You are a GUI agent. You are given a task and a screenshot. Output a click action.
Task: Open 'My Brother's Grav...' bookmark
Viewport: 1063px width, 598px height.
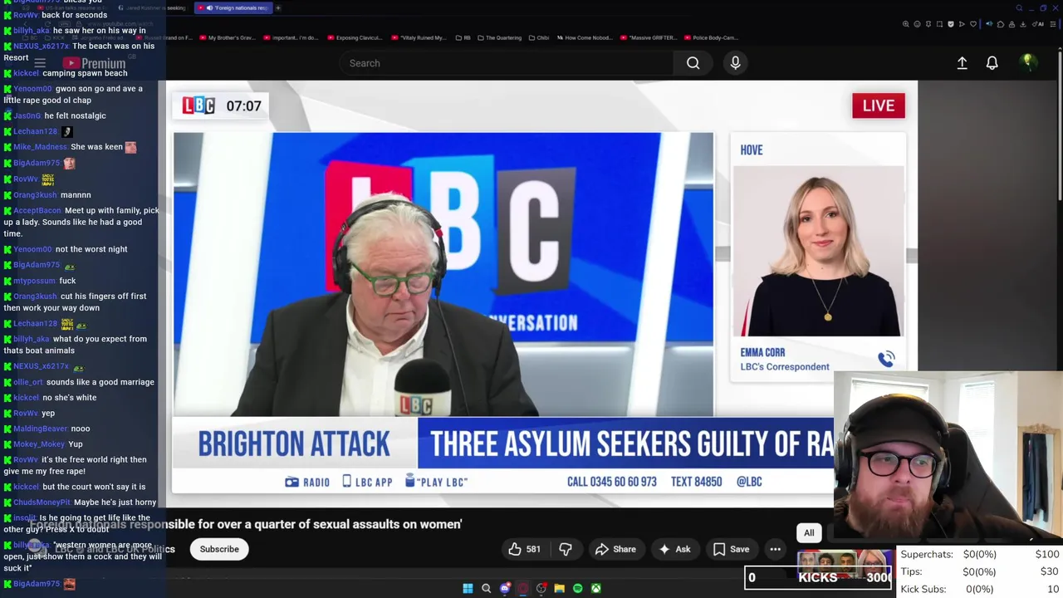227,37
